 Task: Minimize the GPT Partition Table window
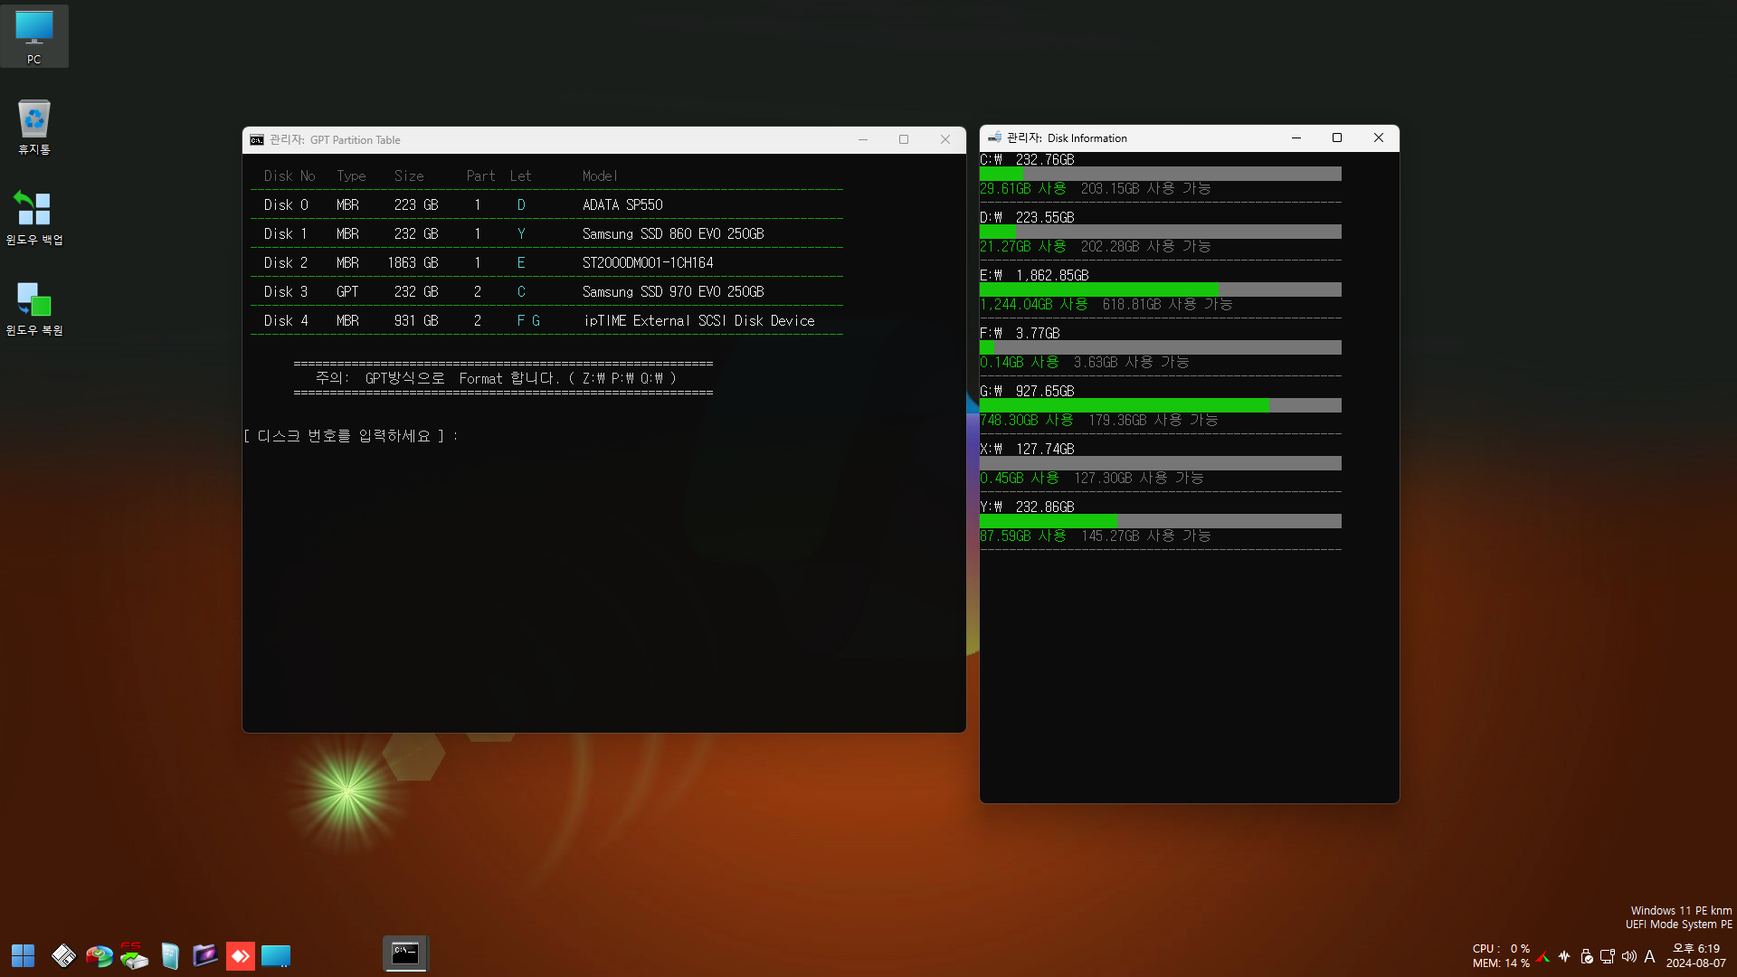863,139
